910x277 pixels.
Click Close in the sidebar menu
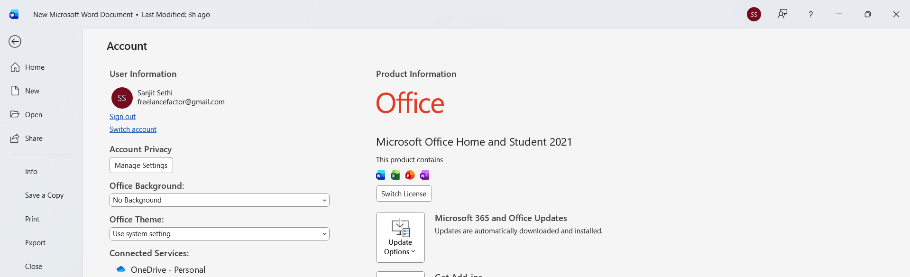coord(34,267)
